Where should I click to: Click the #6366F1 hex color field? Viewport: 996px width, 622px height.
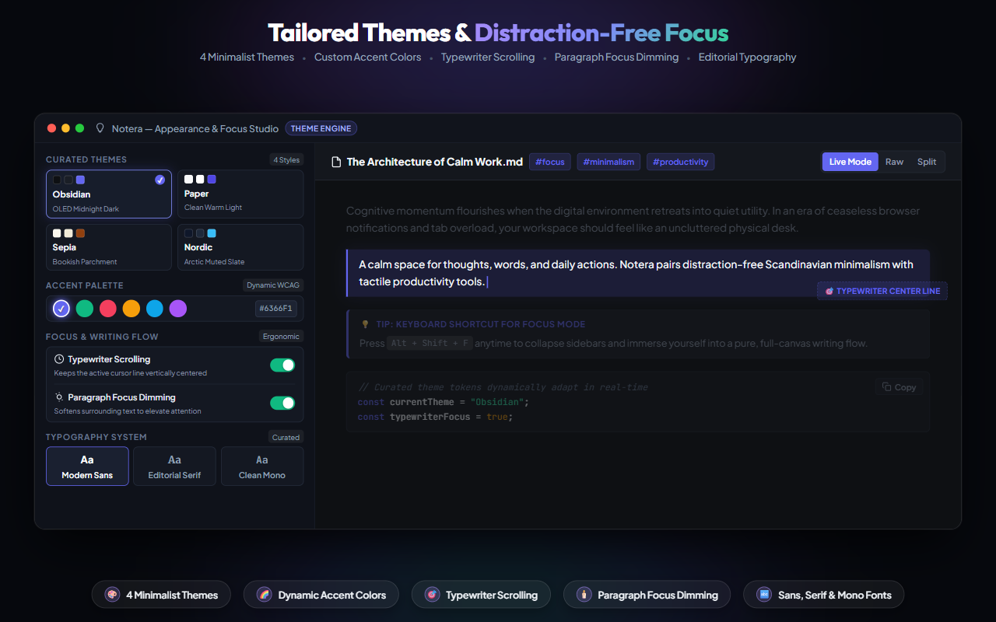[276, 309]
